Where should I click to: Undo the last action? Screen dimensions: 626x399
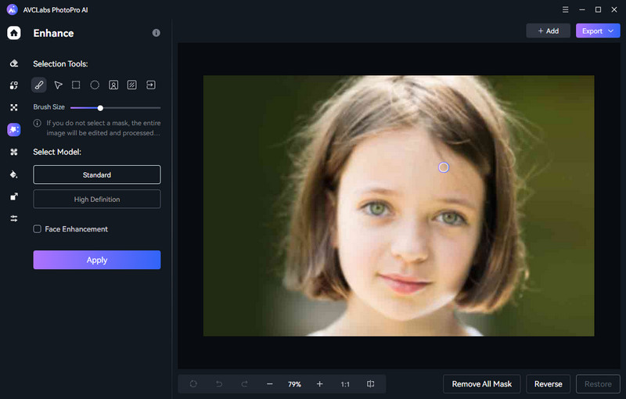219,384
